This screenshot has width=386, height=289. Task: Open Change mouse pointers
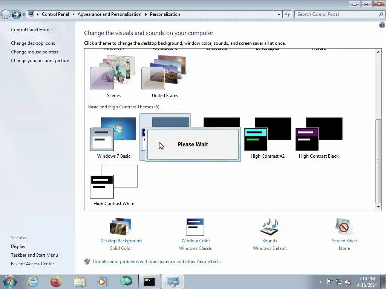coord(35,52)
